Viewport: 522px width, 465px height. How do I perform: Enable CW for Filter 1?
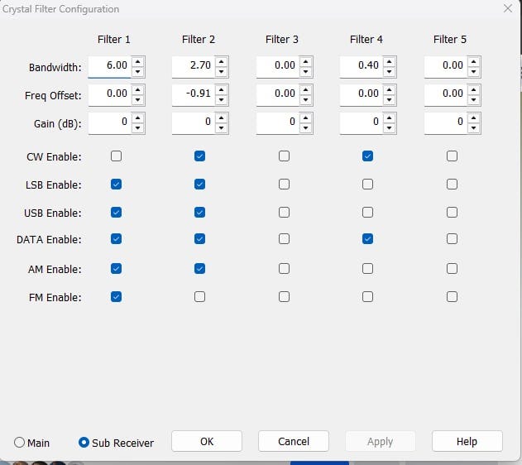point(116,156)
